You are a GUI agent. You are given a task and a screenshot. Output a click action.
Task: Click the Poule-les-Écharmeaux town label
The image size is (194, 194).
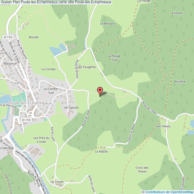30,103
